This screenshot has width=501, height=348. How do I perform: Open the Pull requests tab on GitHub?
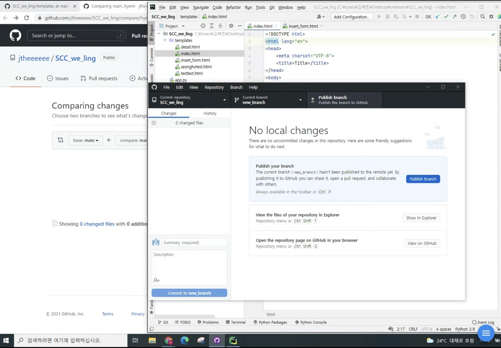[99, 78]
